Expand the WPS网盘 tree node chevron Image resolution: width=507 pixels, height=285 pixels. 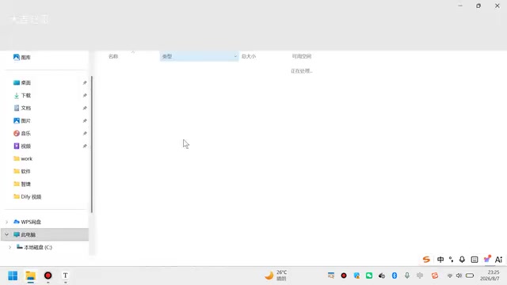[x=7, y=222]
